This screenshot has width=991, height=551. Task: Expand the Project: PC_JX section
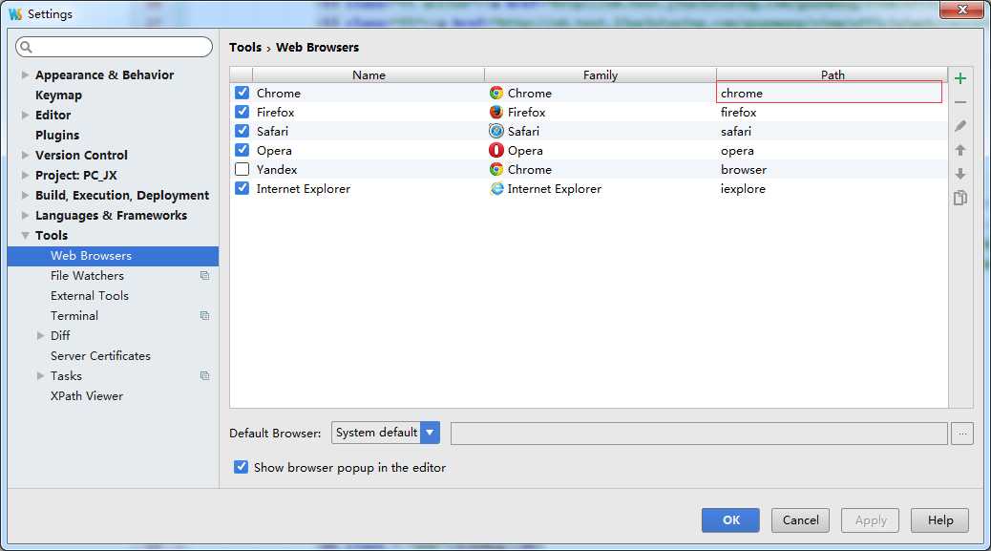tap(25, 175)
